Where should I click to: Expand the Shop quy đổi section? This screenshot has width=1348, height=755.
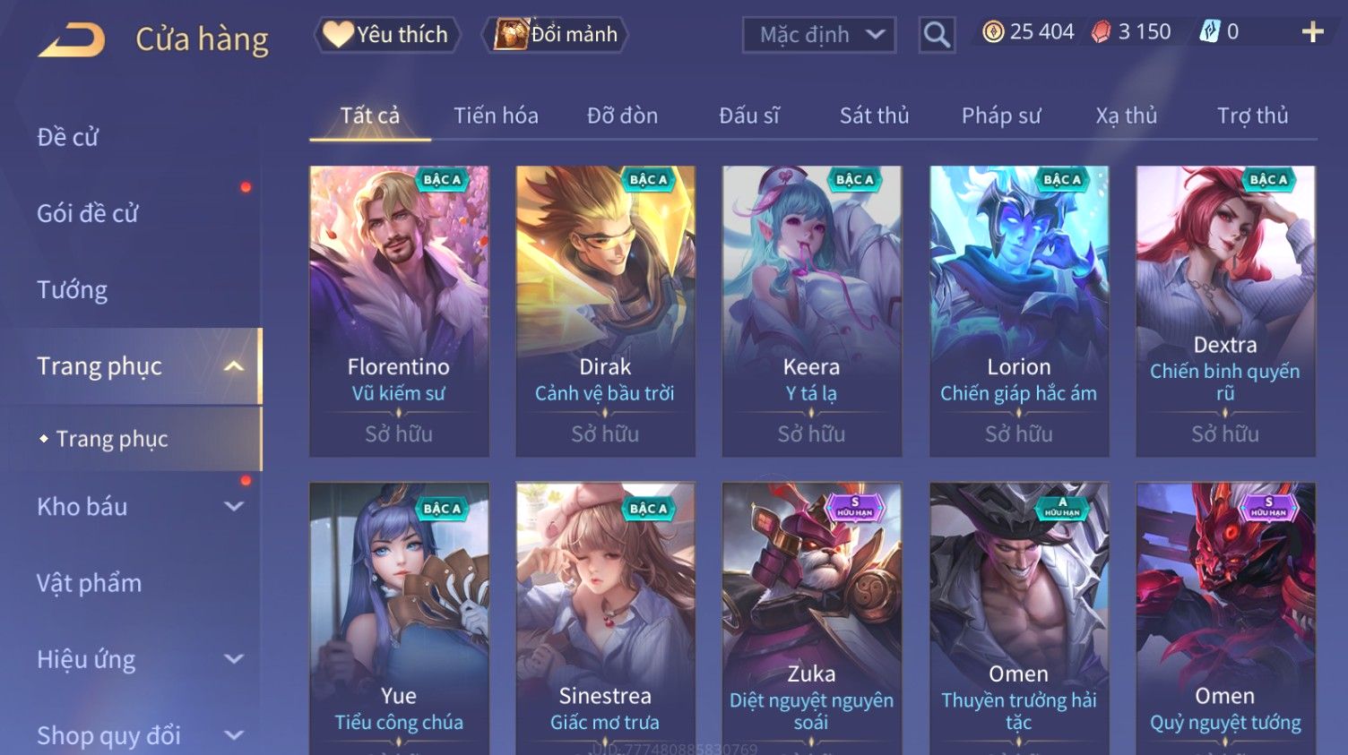(234, 735)
